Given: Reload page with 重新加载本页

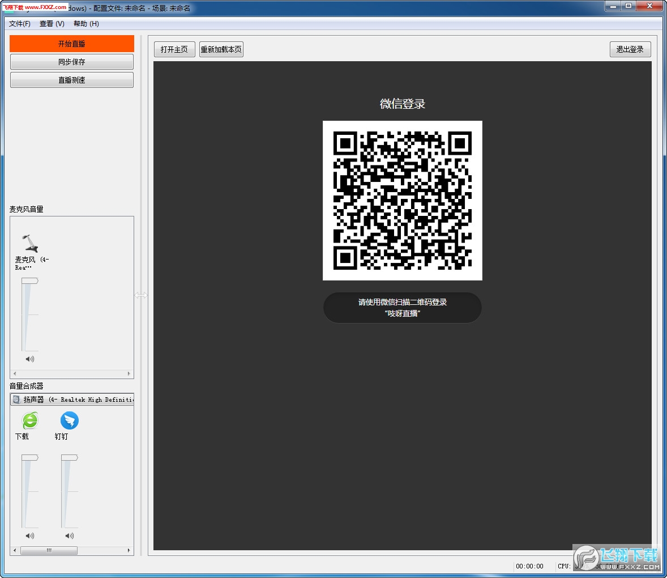Looking at the screenshot, I should (x=221, y=49).
